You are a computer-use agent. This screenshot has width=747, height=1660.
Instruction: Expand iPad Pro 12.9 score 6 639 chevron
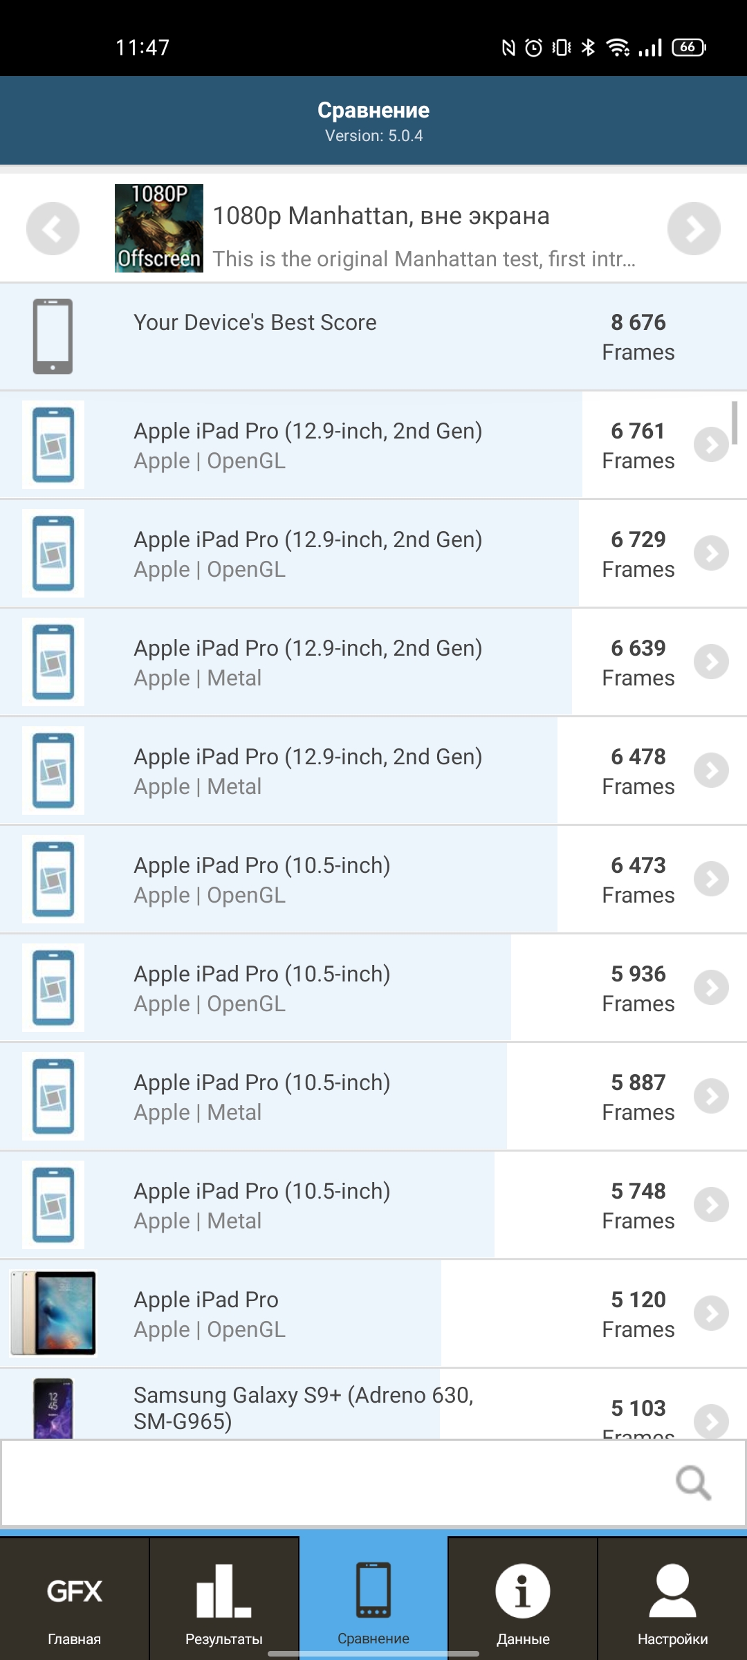coord(711,662)
